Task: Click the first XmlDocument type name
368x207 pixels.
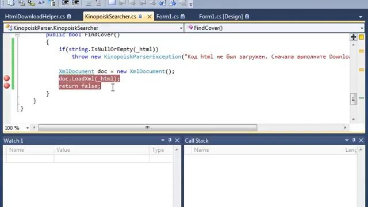Action: 76,71
